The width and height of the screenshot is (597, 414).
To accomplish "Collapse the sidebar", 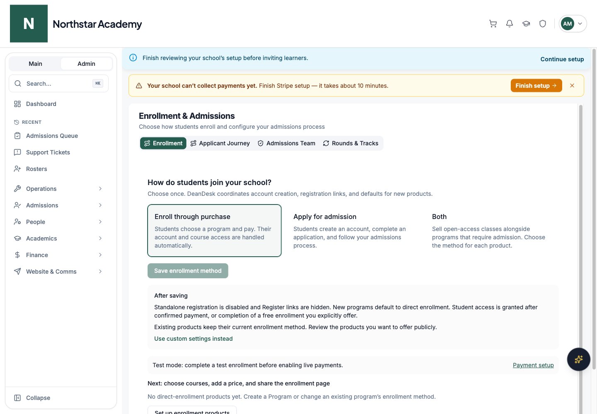I will click(x=59, y=398).
